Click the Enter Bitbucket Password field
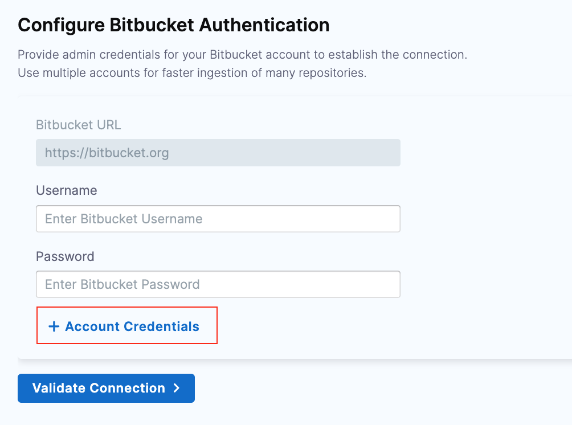This screenshot has width=572, height=425. point(218,284)
